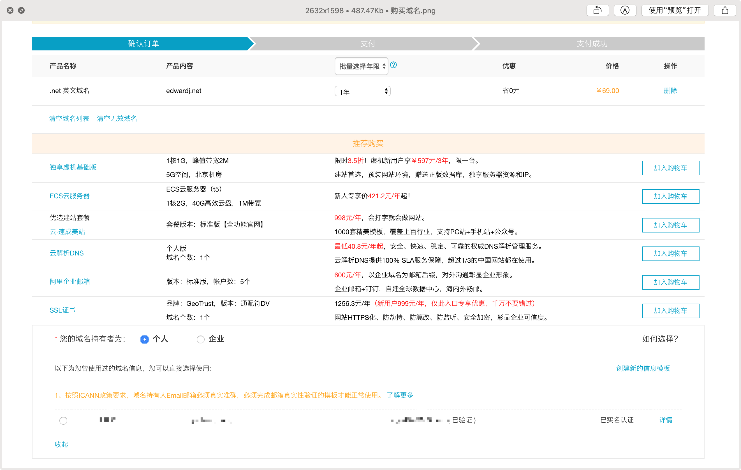Click the help question mark next to 批量选择年限
This screenshot has height=470, width=741.
coord(393,65)
